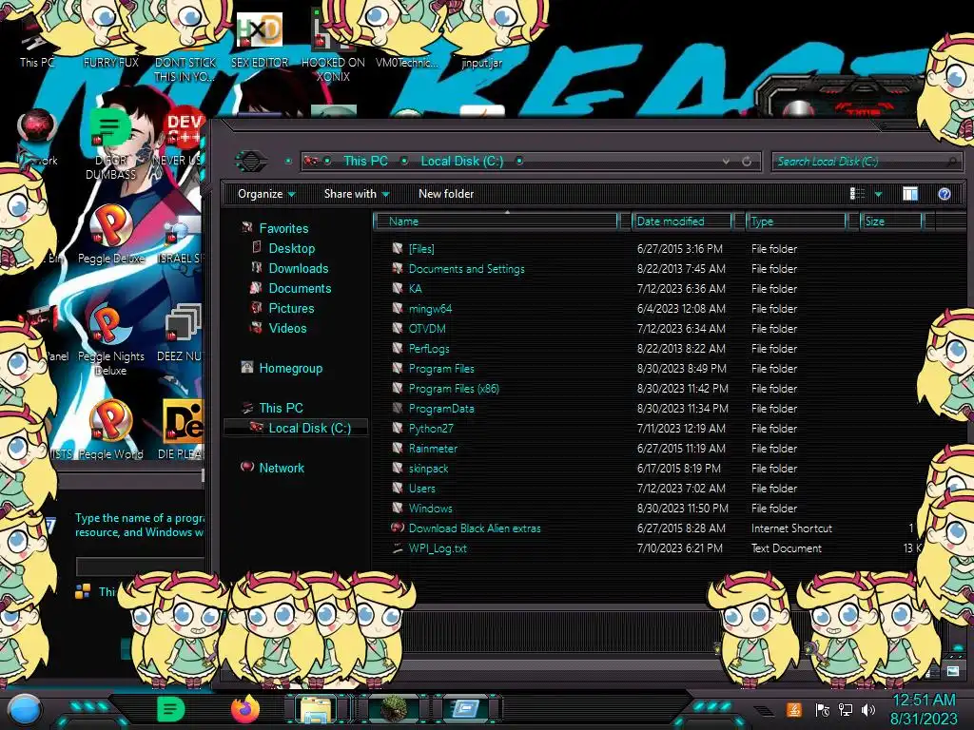Select Homegroup in the navigation pane
The height and width of the screenshot is (730, 974).
point(290,368)
